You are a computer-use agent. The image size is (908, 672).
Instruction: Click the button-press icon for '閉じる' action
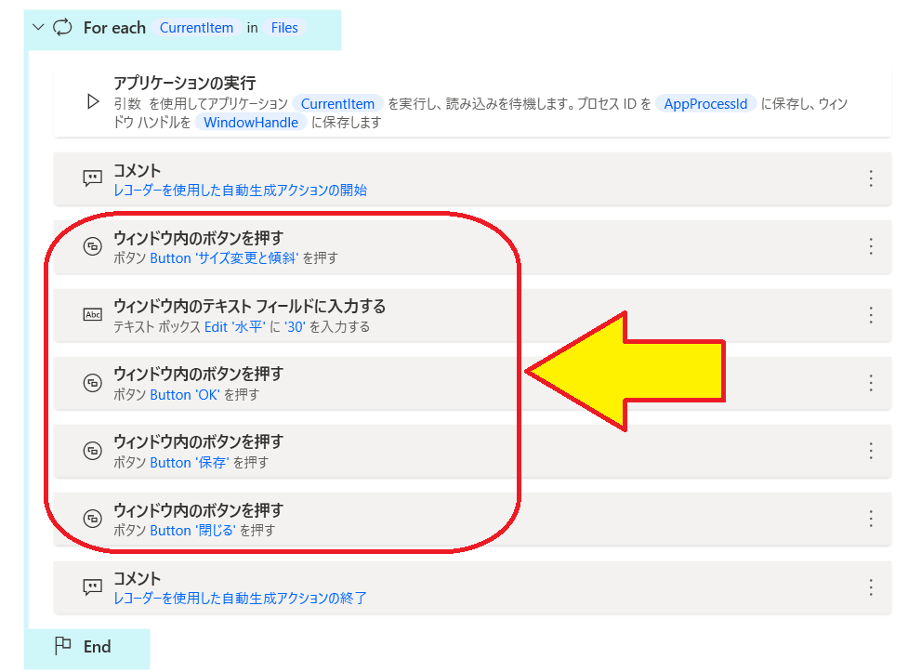[92, 519]
